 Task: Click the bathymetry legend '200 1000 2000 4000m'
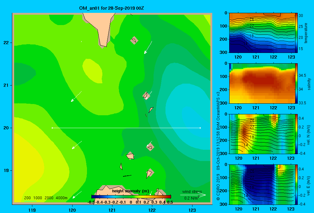click(x=46, y=198)
